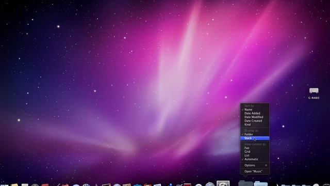Expand the Options submenu
This screenshot has height=186, width=330.
[255, 165]
